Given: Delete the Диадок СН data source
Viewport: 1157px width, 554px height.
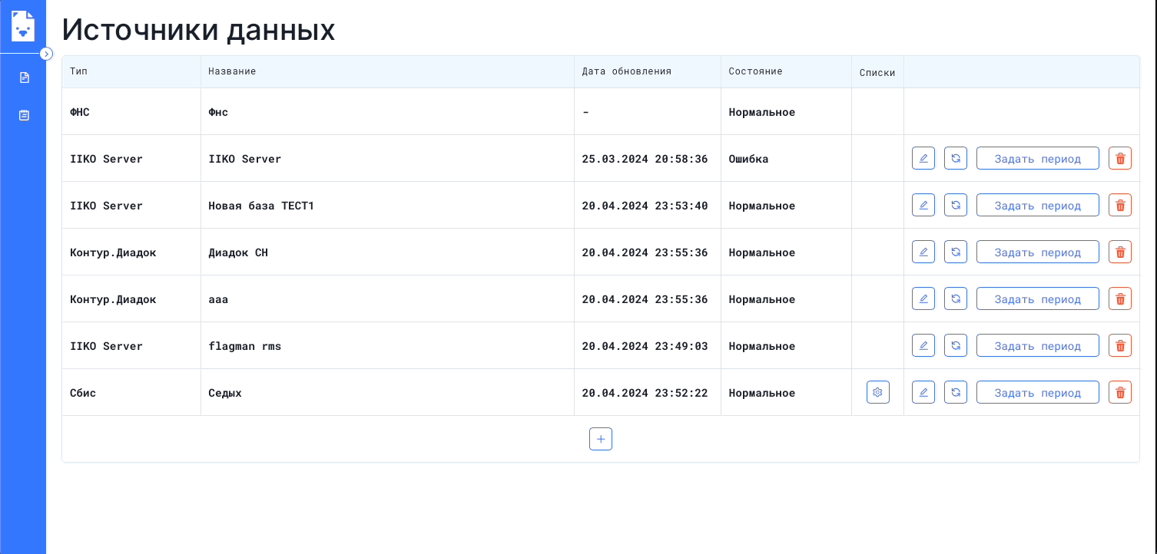Looking at the screenshot, I should tap(1120, 252).
